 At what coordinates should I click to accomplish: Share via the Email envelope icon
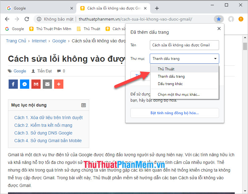pos(47,84)
